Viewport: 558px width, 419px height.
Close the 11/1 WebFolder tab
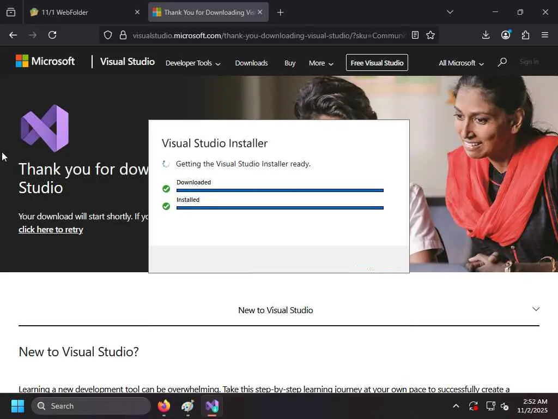(137, 12)
